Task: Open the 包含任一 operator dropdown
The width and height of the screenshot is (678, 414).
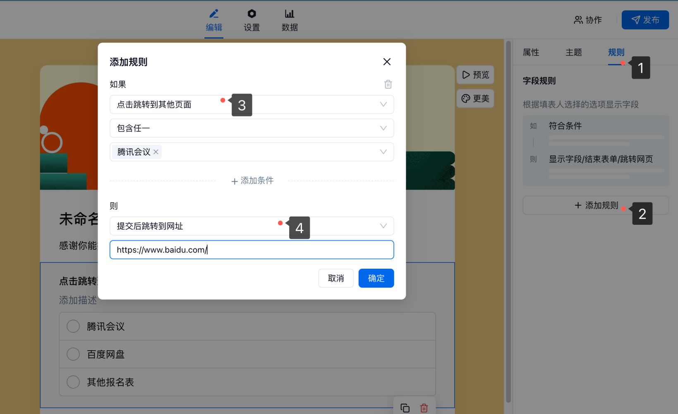Action: pyautogui.click(x=383, y=128)
